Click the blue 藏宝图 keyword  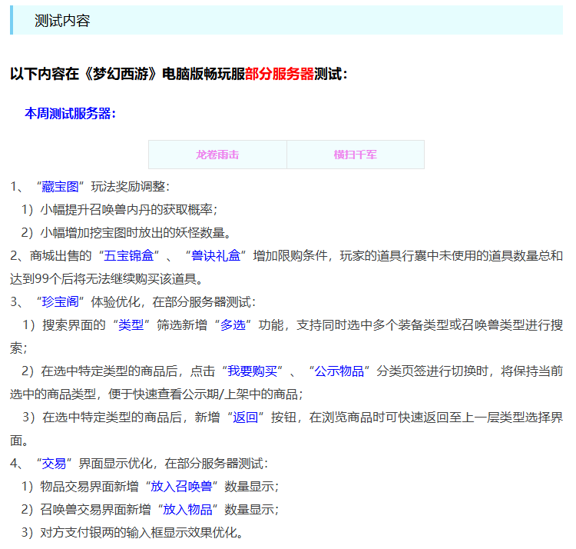[61, 186]
